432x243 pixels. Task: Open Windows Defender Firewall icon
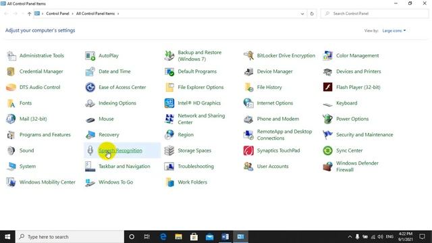click(x=327, y=167)
